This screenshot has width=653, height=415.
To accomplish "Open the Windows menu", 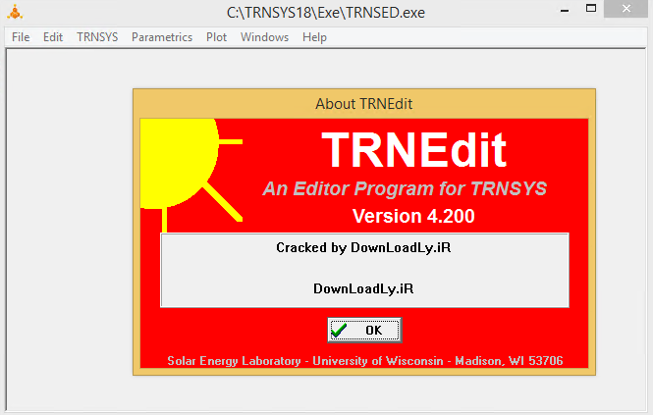I will click(x=264, y=37).
